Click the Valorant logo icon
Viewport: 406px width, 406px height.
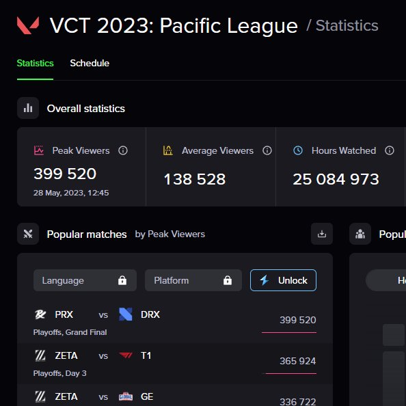pos(28,25)
